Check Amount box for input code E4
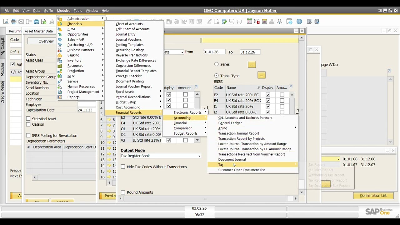This screenshot has width=400, height=225. [x=282, y=101]
